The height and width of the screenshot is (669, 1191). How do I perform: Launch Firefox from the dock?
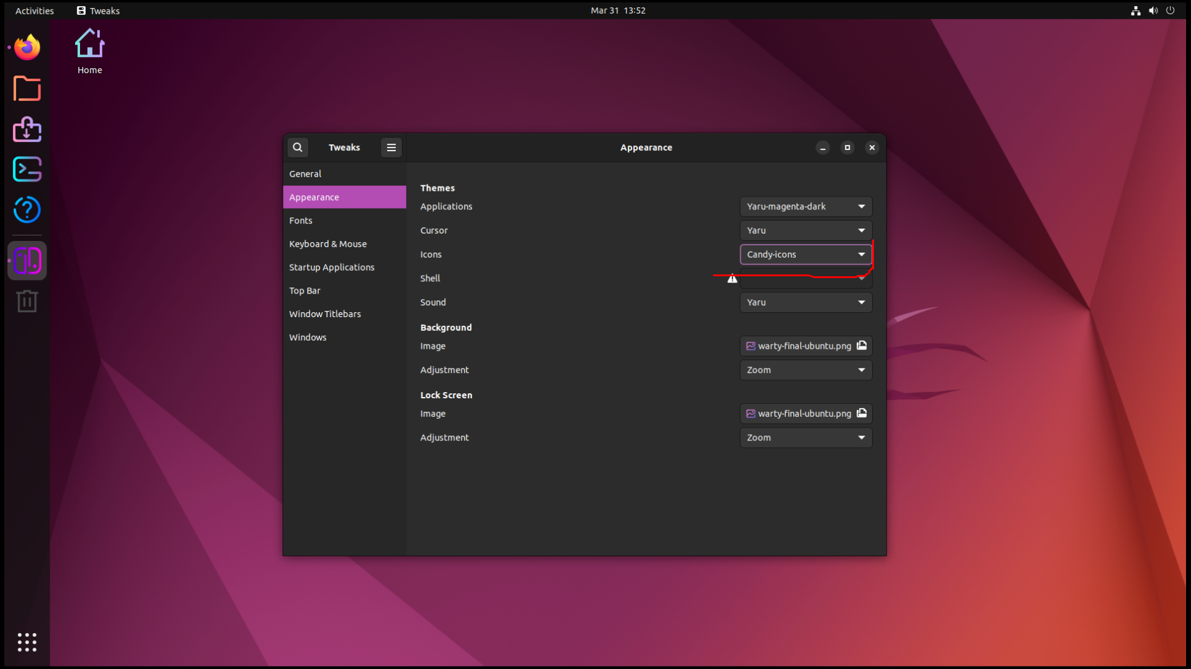click(x=27, y=48)
